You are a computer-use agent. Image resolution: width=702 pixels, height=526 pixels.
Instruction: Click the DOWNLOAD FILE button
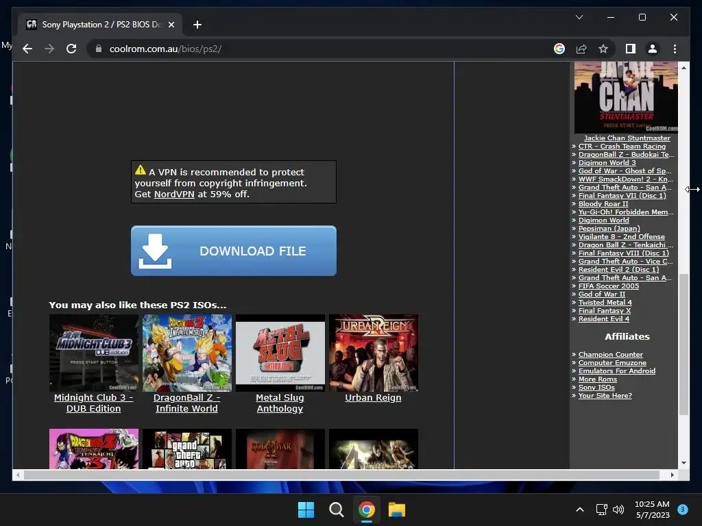234,251
